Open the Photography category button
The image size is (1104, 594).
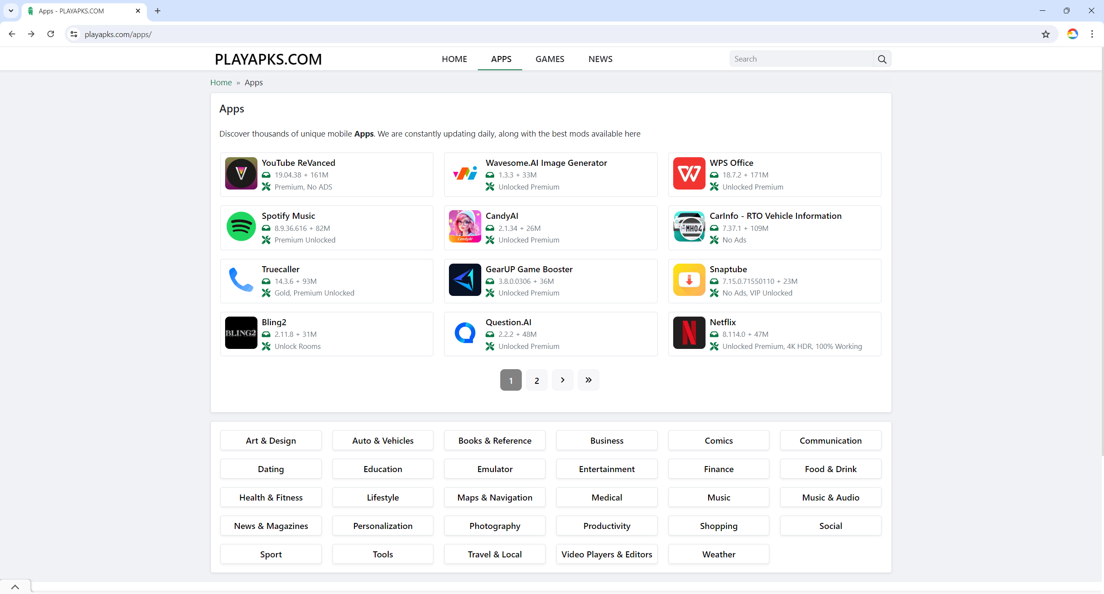point(495,526)
